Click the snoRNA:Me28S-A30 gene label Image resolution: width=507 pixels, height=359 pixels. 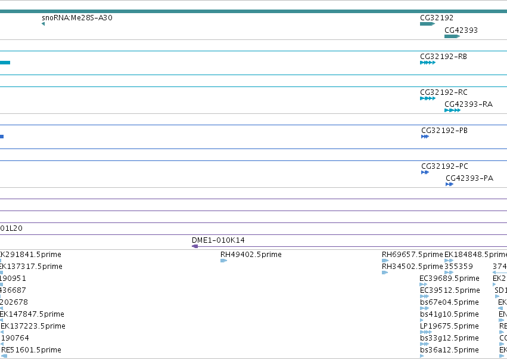pos(77,18)
